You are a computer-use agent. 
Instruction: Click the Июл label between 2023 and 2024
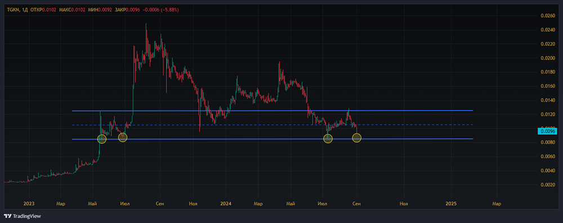coord(125,204)
